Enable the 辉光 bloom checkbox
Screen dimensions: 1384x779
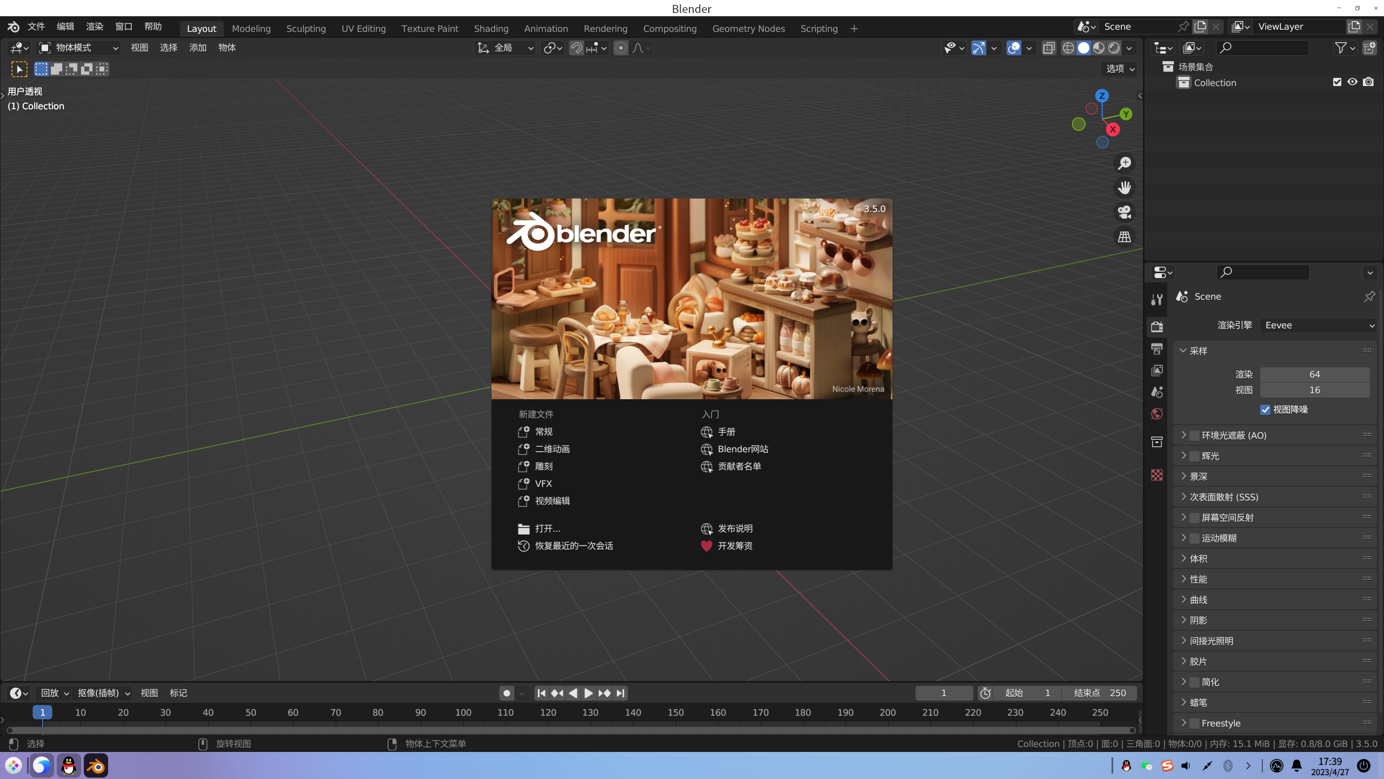click(1195, 456)
